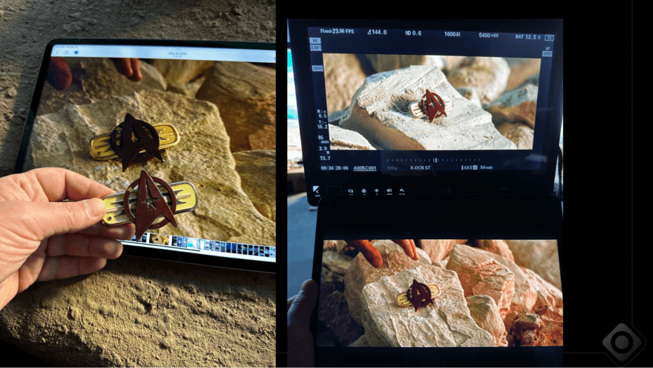Select the 09:34:20:00 timecode readout
The image size is (653, 368).
point(334,168)
